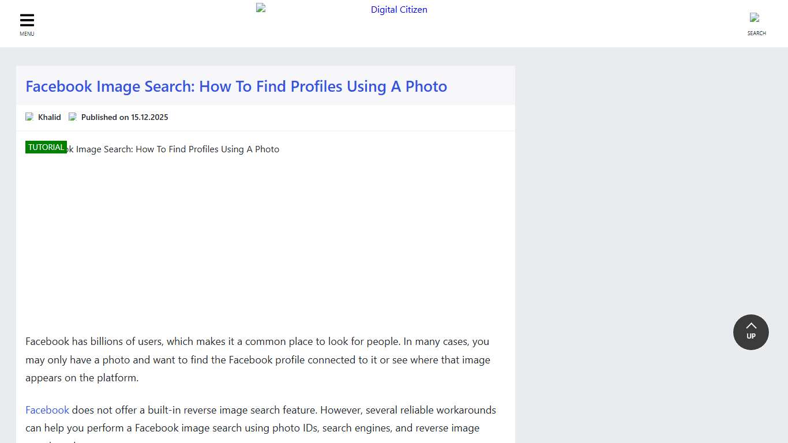Select SEARCH label in the top bar
The width and height of the screenshot is (788, 443).
coord(756,33)
